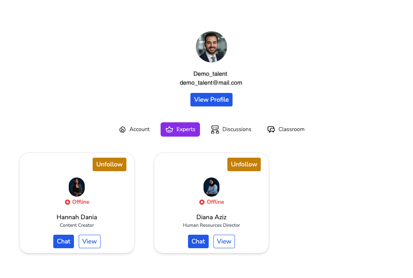Click Diana Aziz's avatar picture
The image size is (413, 278).
[211, 187]
